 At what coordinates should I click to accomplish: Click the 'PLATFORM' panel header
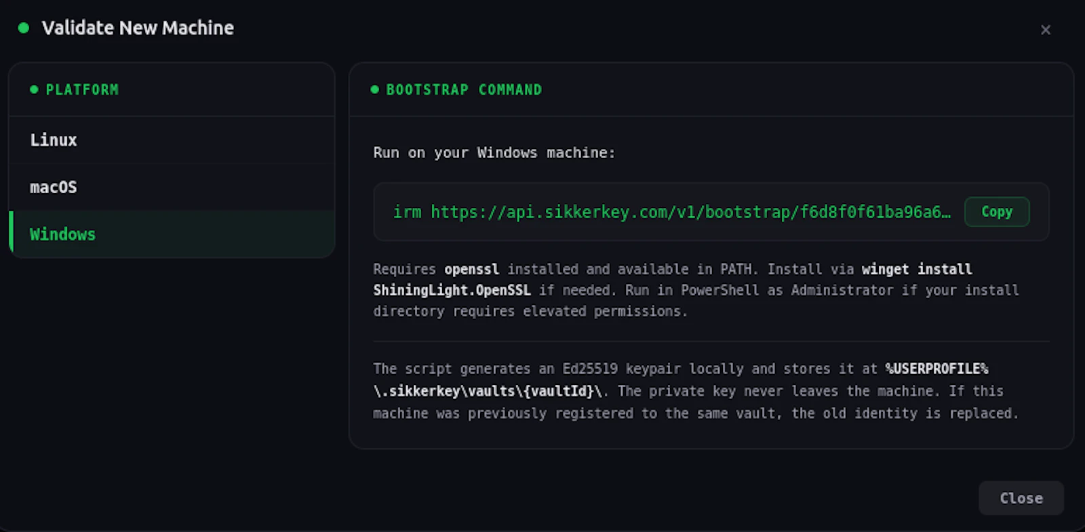82,89
